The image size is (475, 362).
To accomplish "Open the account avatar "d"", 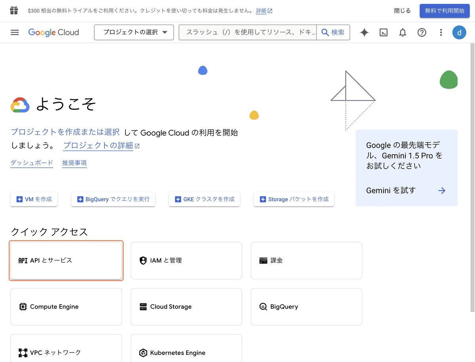I will click(459, 33).
